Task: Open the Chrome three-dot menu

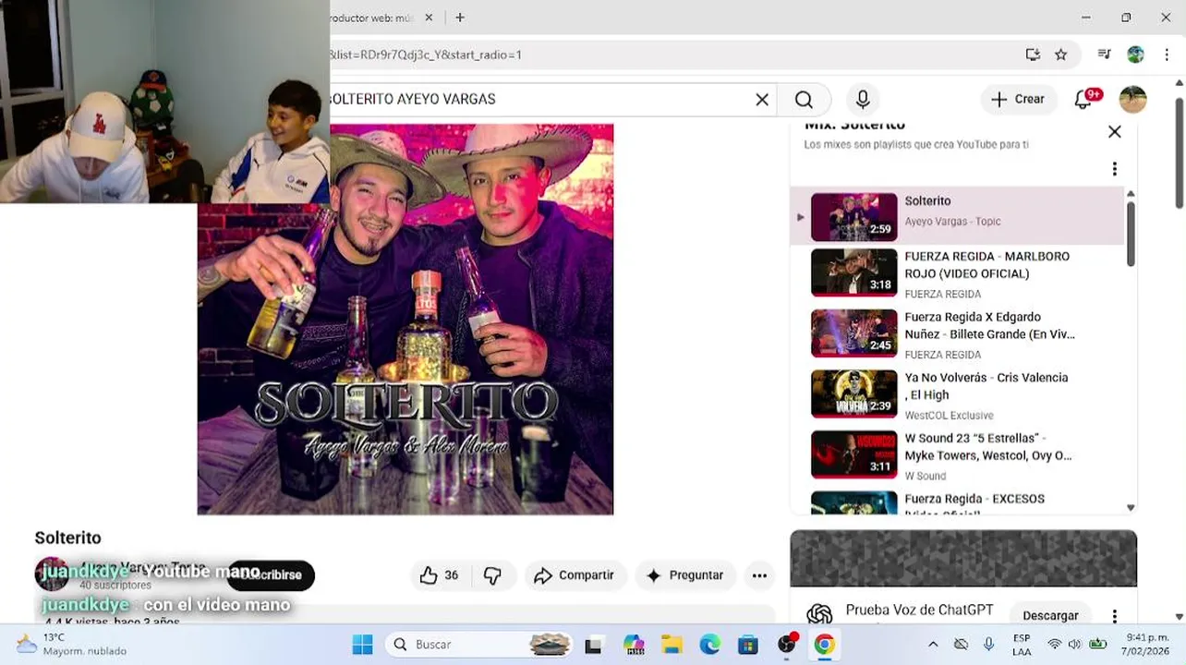Action: [1167, 54]
